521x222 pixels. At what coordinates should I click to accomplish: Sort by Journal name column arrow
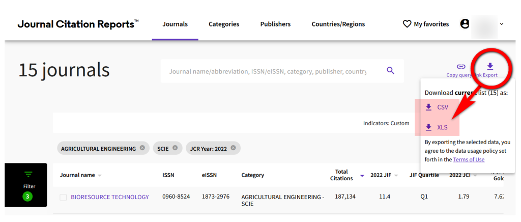(100, 176)
